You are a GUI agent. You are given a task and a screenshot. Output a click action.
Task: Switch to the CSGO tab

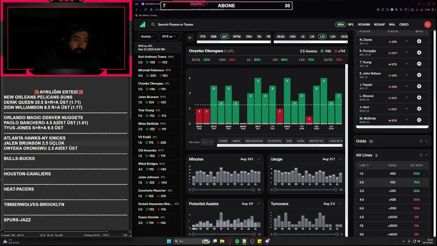(404, 25)
